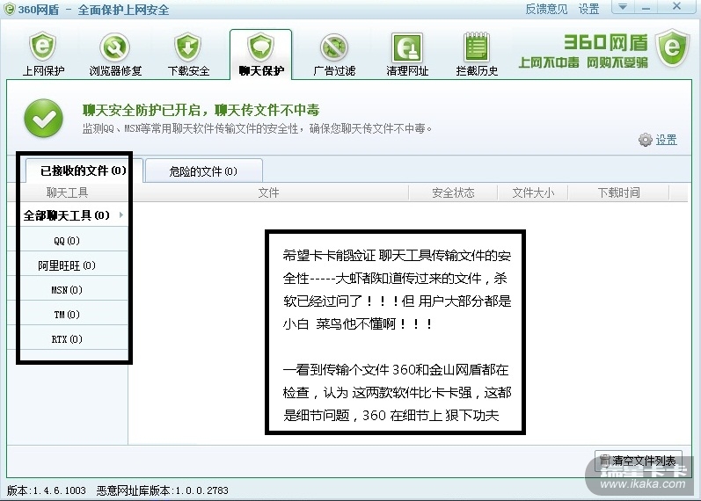Select TM (0) in the list
The width and height of the screenshot is (701, 501).
pyautogui.click(x=67, y=315)
